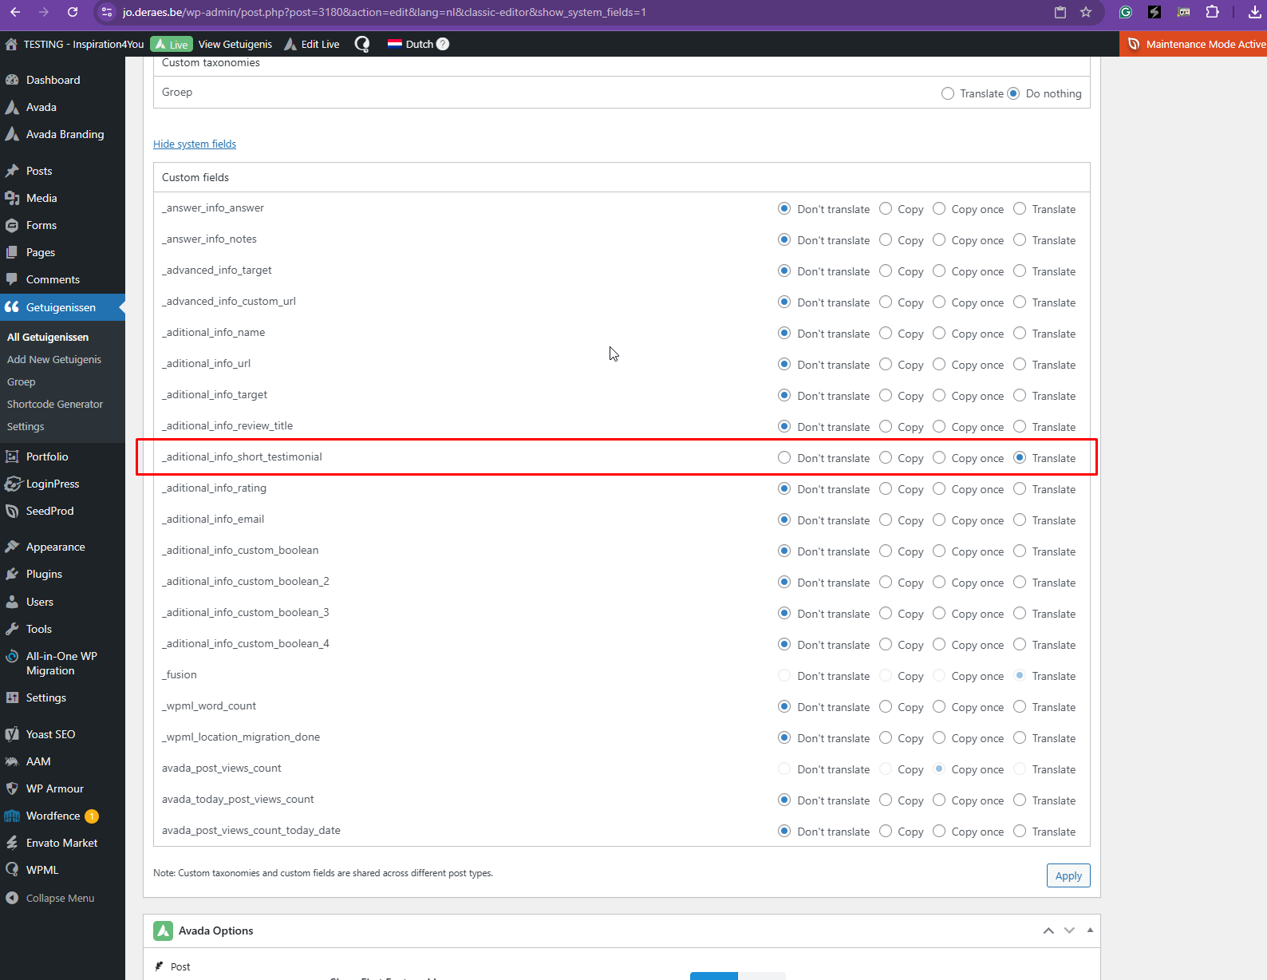Open browser downloads icon
Screen dimensions: 1267x980
pyautogui.click(x=1254, y=12)
